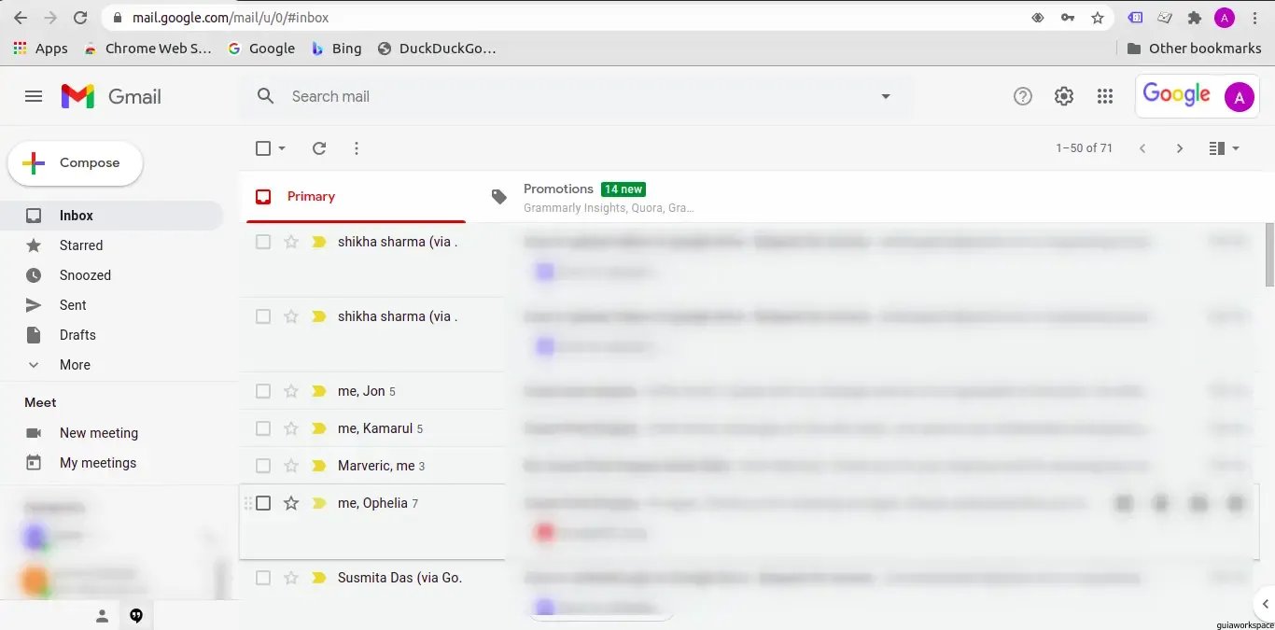Star the me, Kamarul conversation
Screen dimensions: 1275x630
(x=291, y=428)
